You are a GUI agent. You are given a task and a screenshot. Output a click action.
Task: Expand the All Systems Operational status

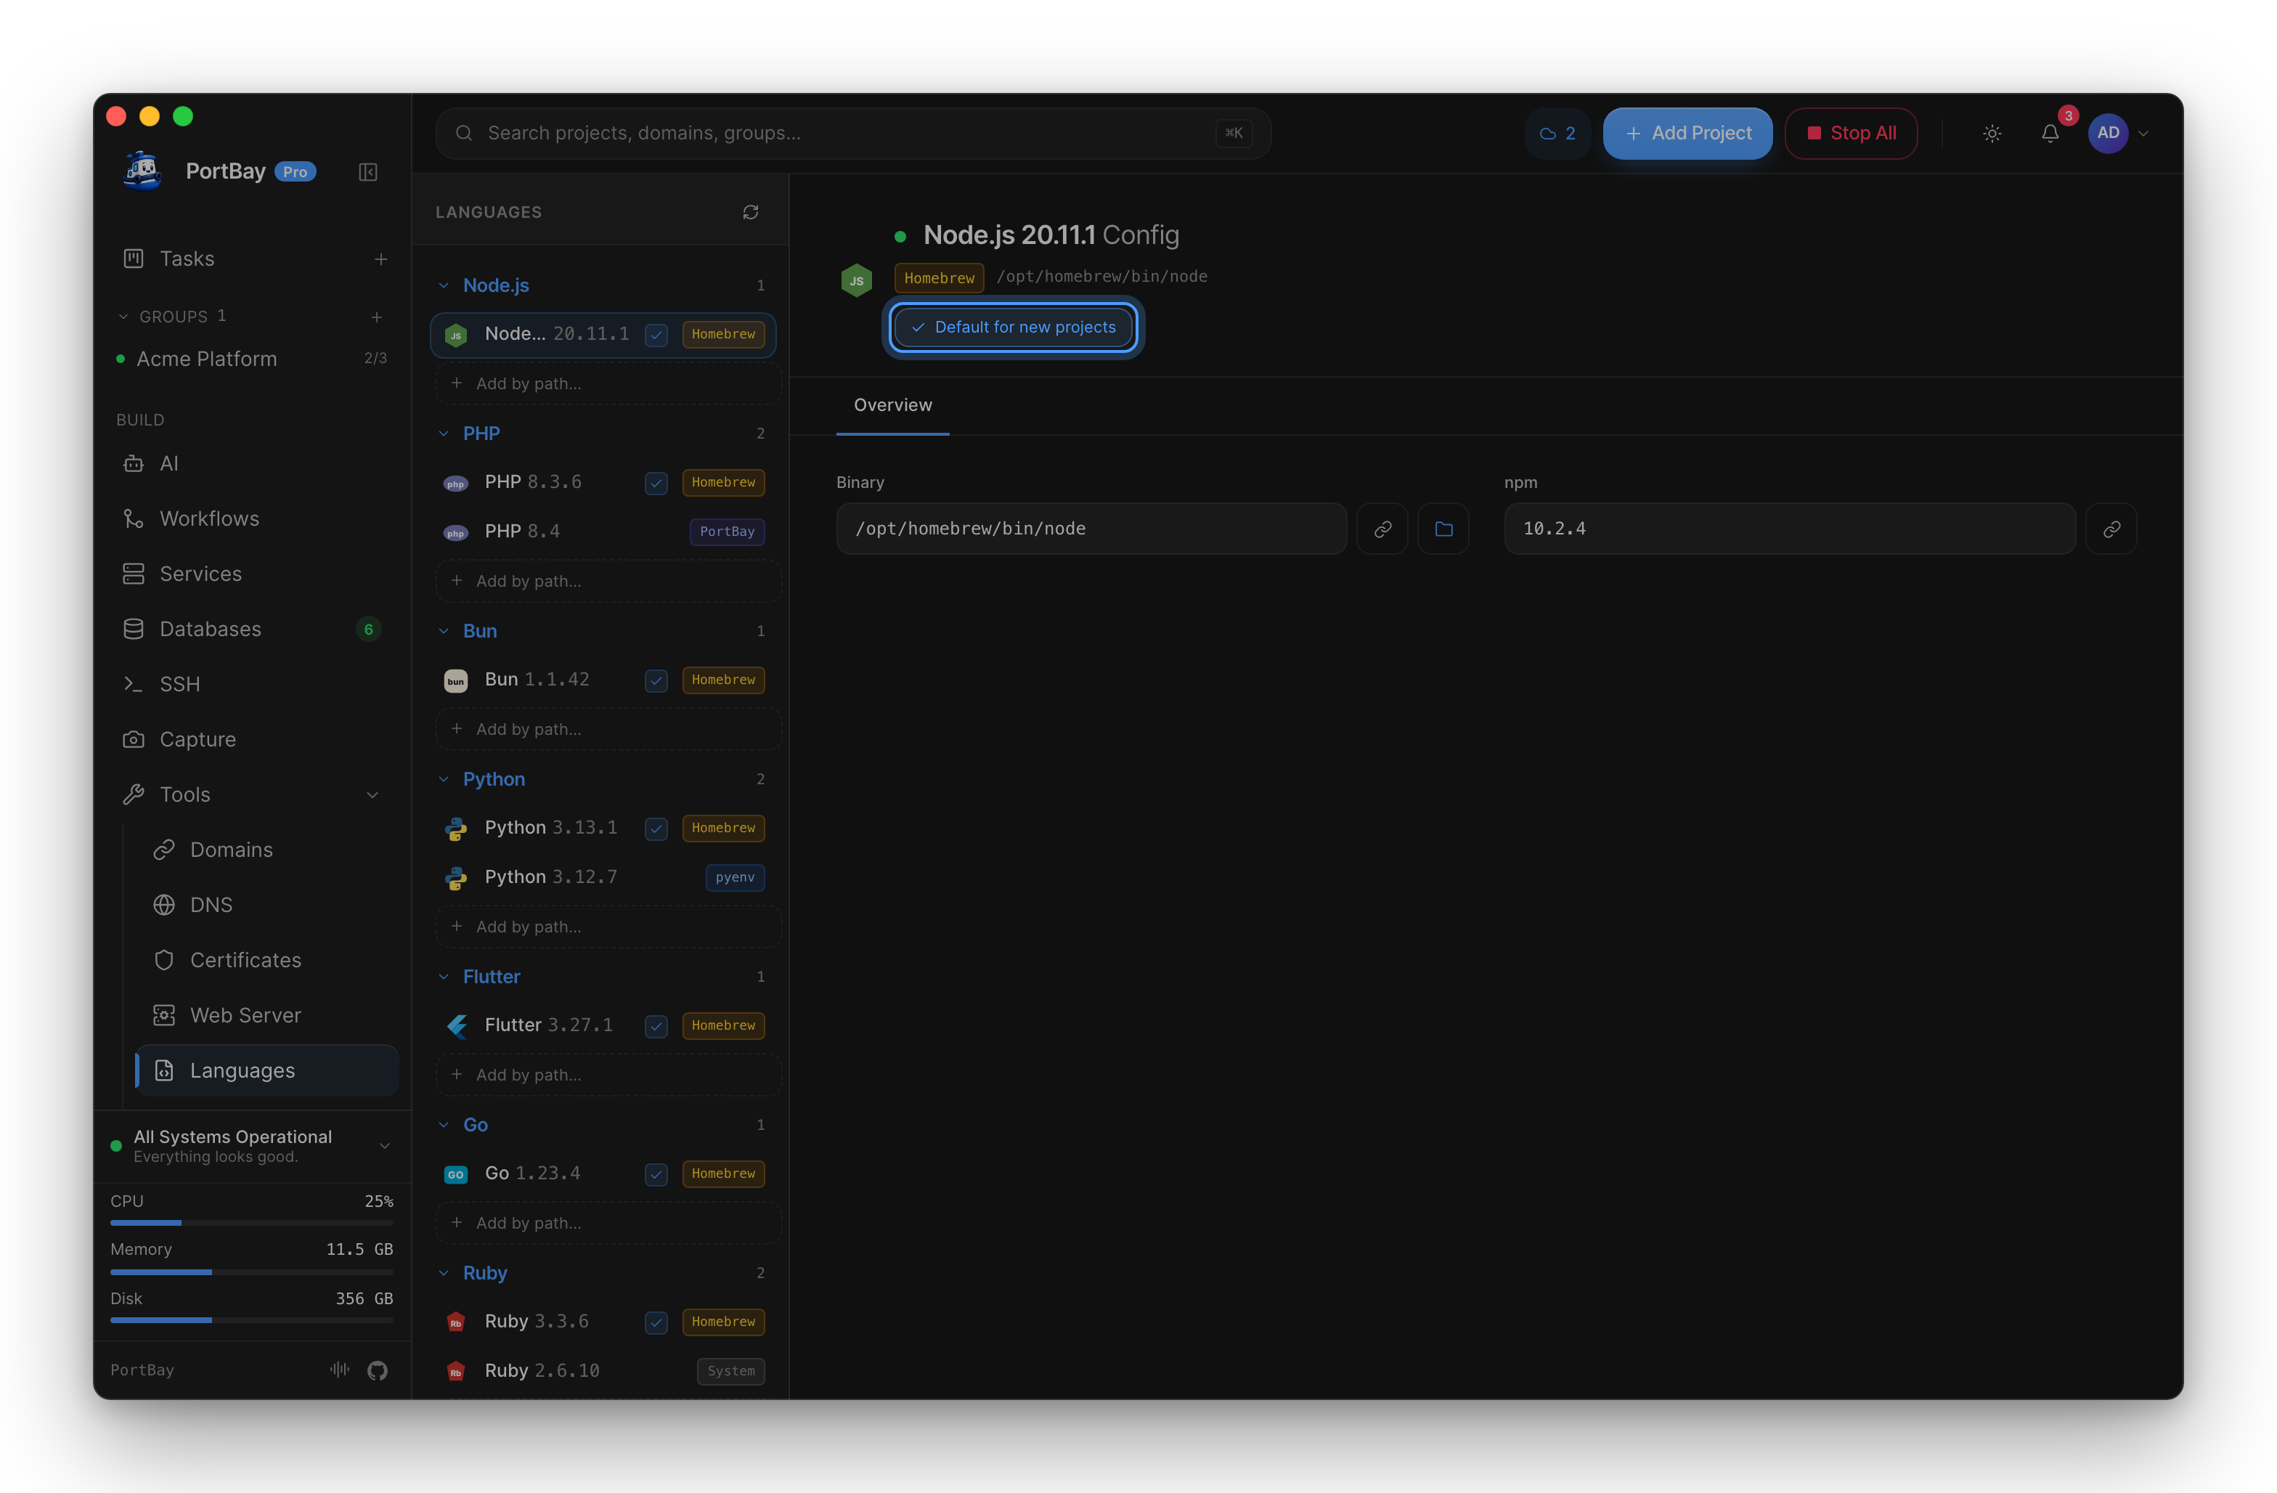pos(385,1147)
